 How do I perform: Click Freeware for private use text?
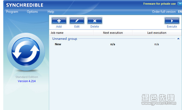pos(159,4)
